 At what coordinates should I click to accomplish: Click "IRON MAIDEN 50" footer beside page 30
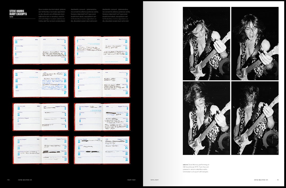(25, 180)
